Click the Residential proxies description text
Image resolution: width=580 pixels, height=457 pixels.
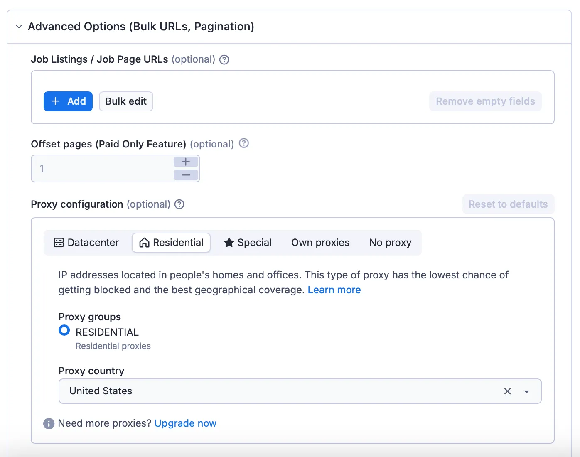click(x=113, y=346)
